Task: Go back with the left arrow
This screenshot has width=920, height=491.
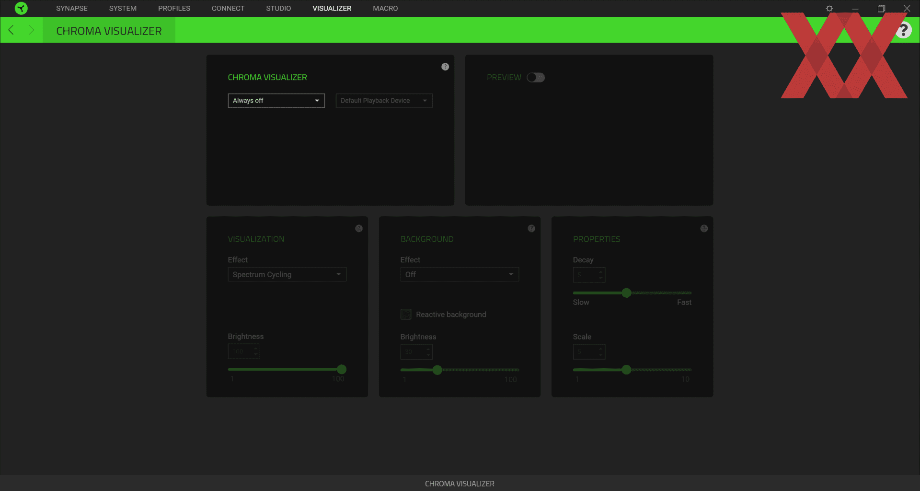Action: (11, 30)
